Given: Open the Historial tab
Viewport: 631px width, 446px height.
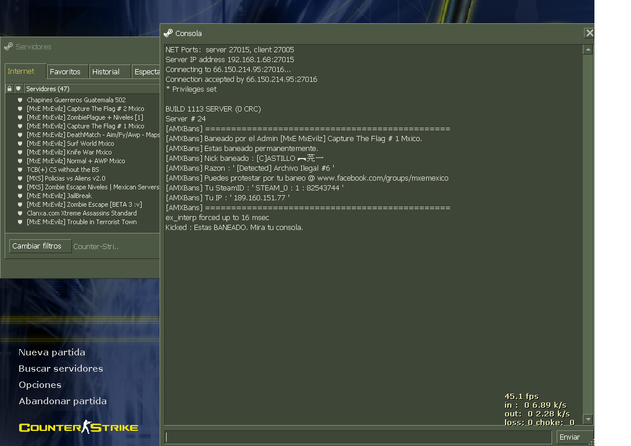Looking at the screenshot, I should (x=110, y=71).
